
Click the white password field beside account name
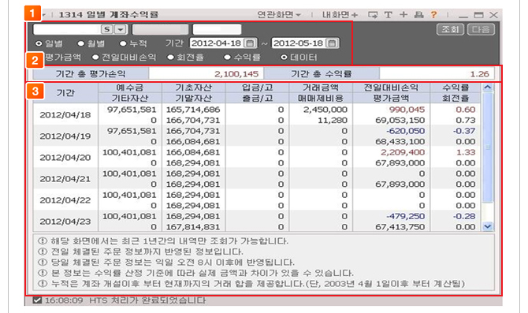click(x=217, y=29)
